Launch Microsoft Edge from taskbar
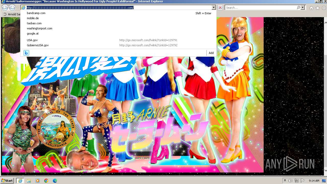 55,181
